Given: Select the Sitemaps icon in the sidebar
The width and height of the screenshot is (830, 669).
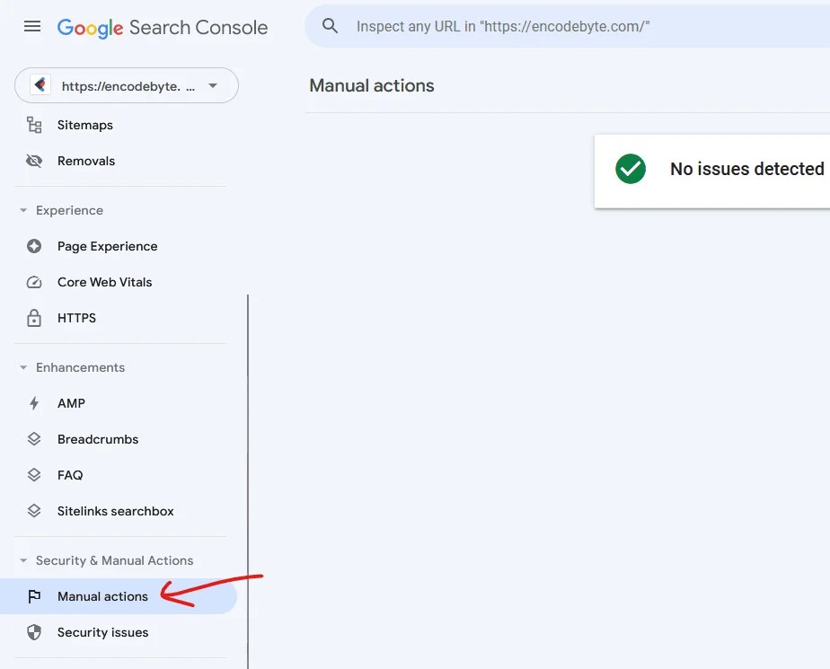Looking at the screenshot, I should tap(34, 125).
